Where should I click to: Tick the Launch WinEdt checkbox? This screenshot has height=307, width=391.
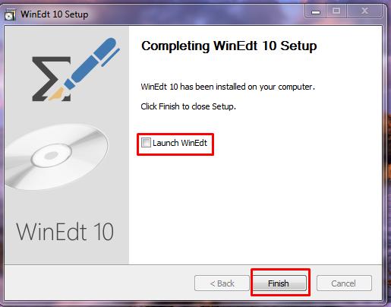point(146,143)
